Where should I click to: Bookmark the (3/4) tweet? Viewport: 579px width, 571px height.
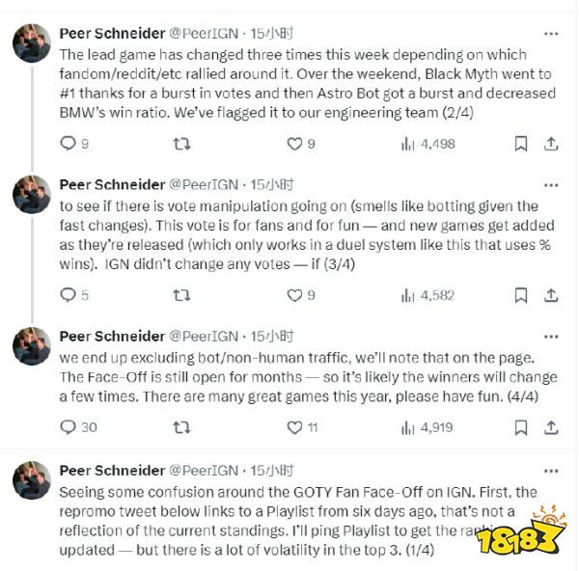tap(520, 295)
